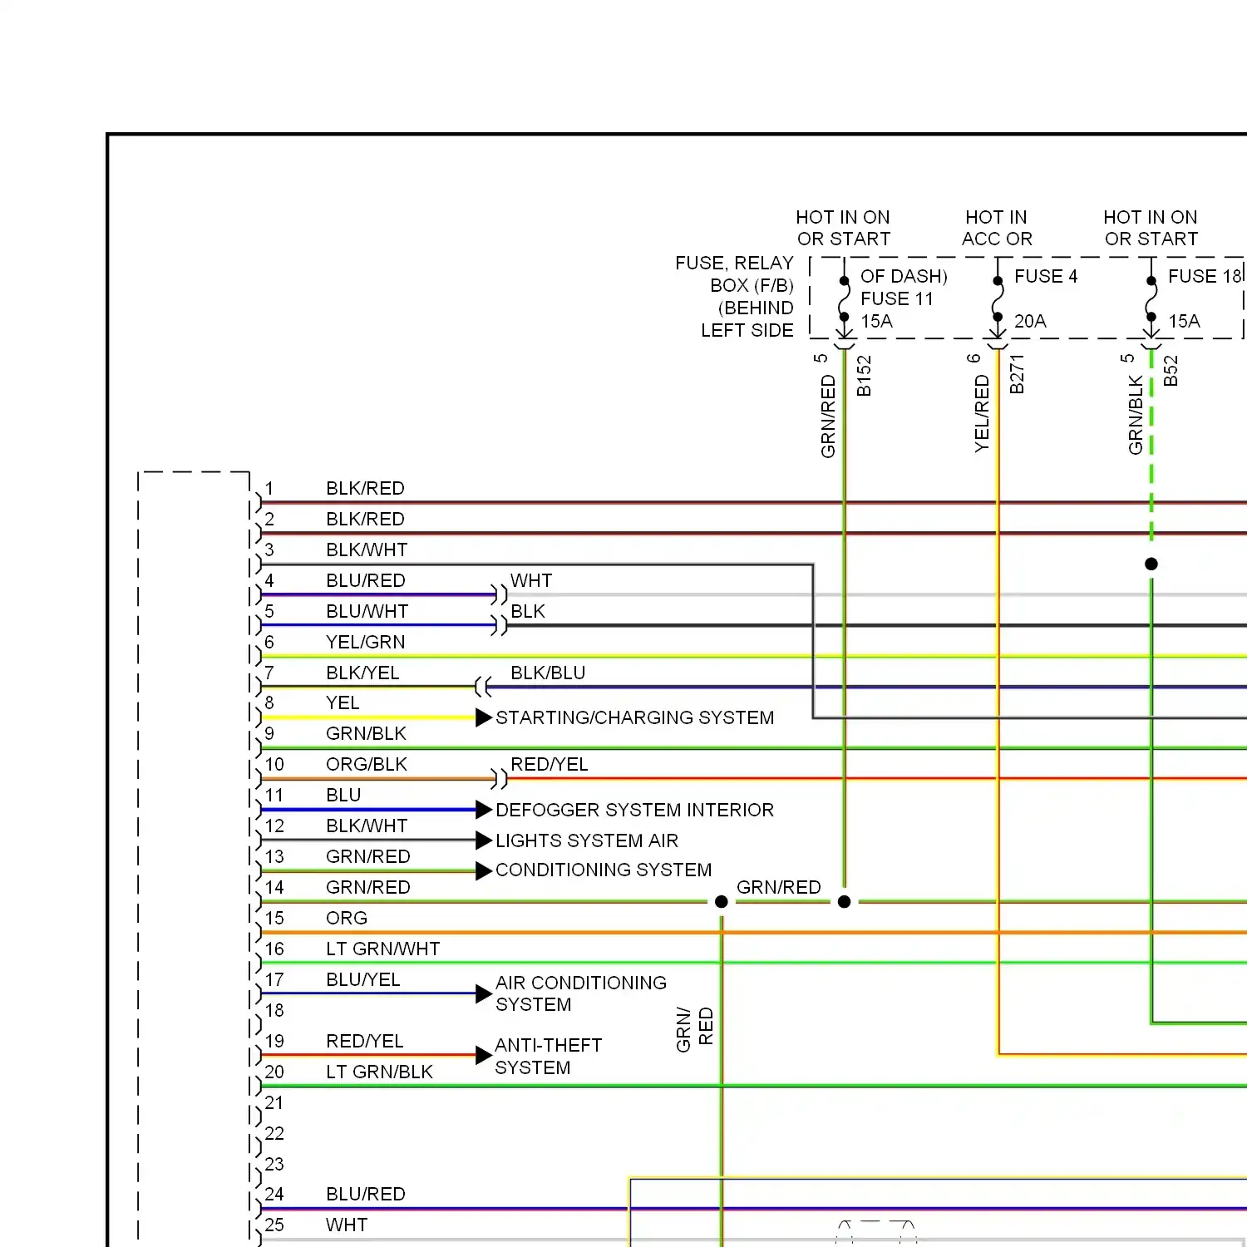Click the arrowhead pointing to STARTING/CHARGING SYSTEM
This screenshot has width=1247, height=1247.
(484, 717)
